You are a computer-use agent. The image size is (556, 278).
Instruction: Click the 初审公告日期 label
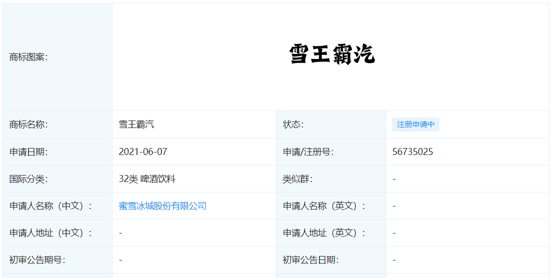click(x=310, y=260)
